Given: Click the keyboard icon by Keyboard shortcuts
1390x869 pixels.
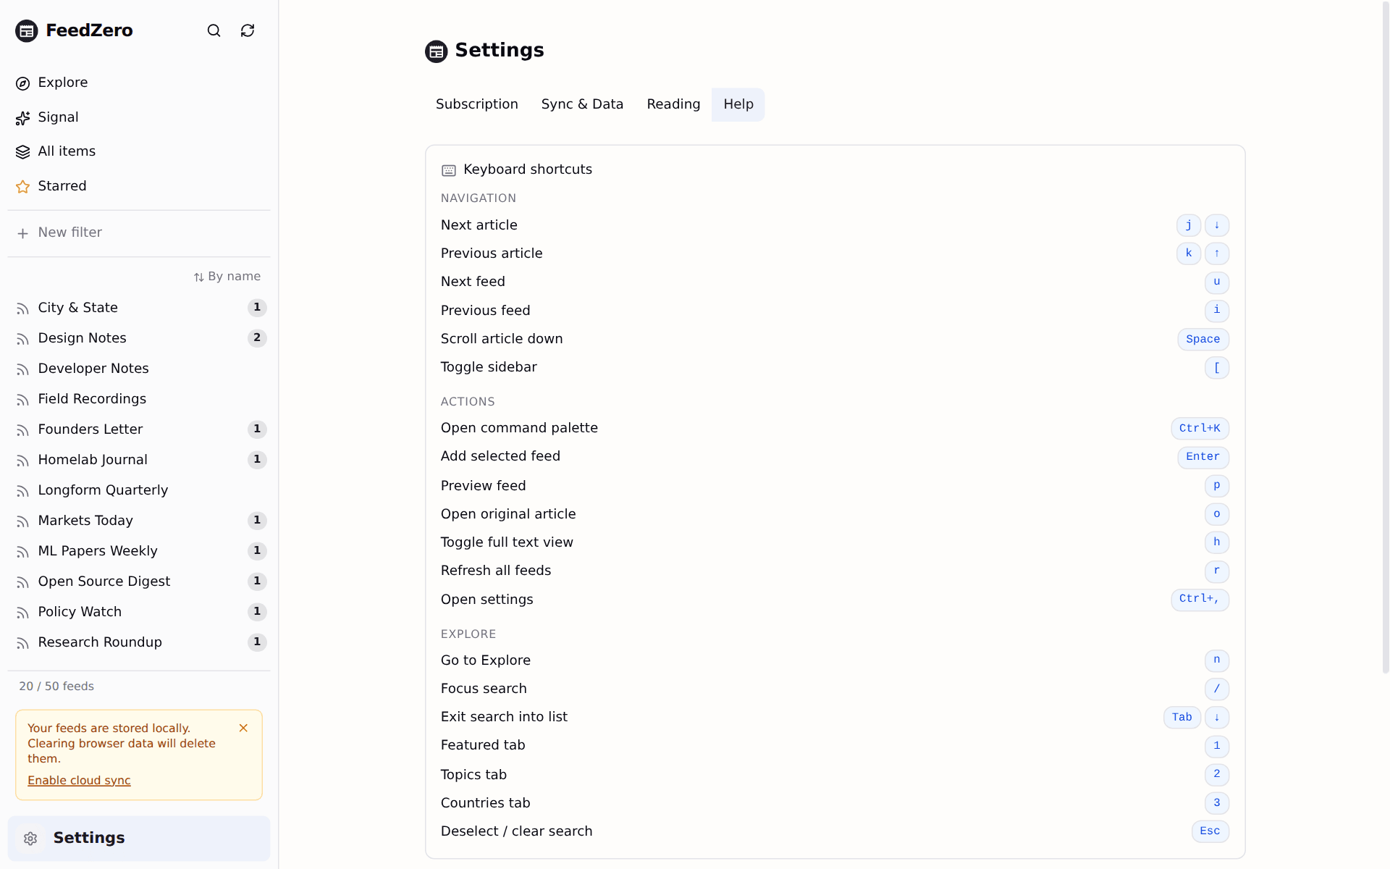Looking at the screenshot, I should 449,170.
